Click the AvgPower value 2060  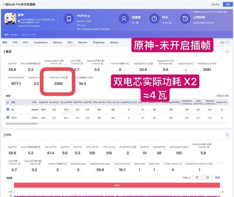tap(58, 83)
